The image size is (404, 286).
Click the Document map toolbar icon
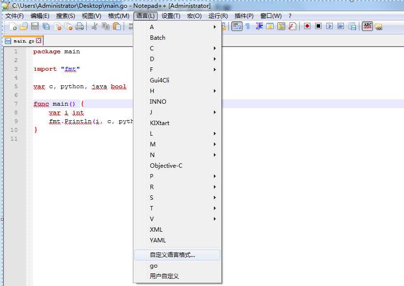281,26
